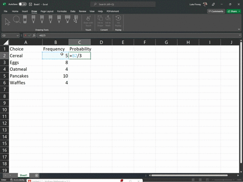Open the Draw tab
This screenshot has height=182, width=243.
(34, 11)
